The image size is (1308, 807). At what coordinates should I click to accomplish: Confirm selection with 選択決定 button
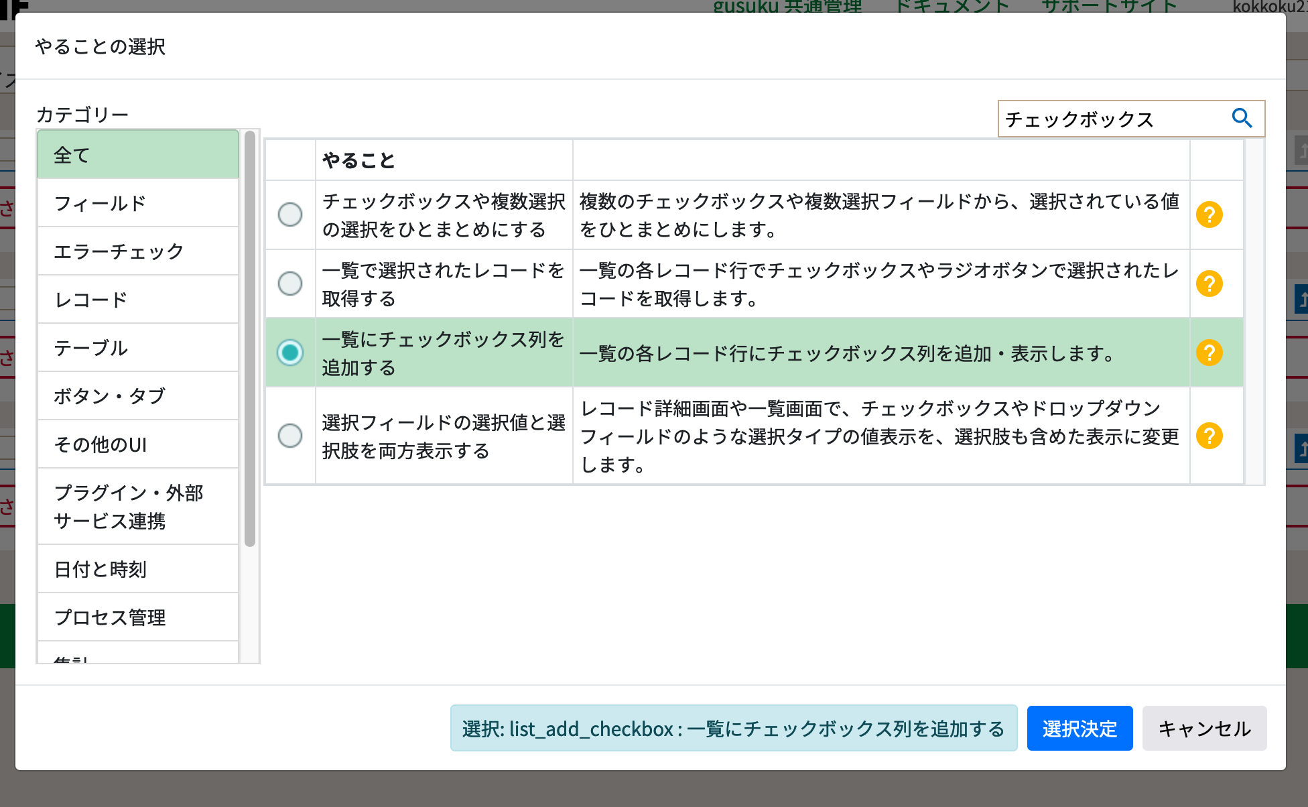pyautogui.click(x=1080, y=728)
